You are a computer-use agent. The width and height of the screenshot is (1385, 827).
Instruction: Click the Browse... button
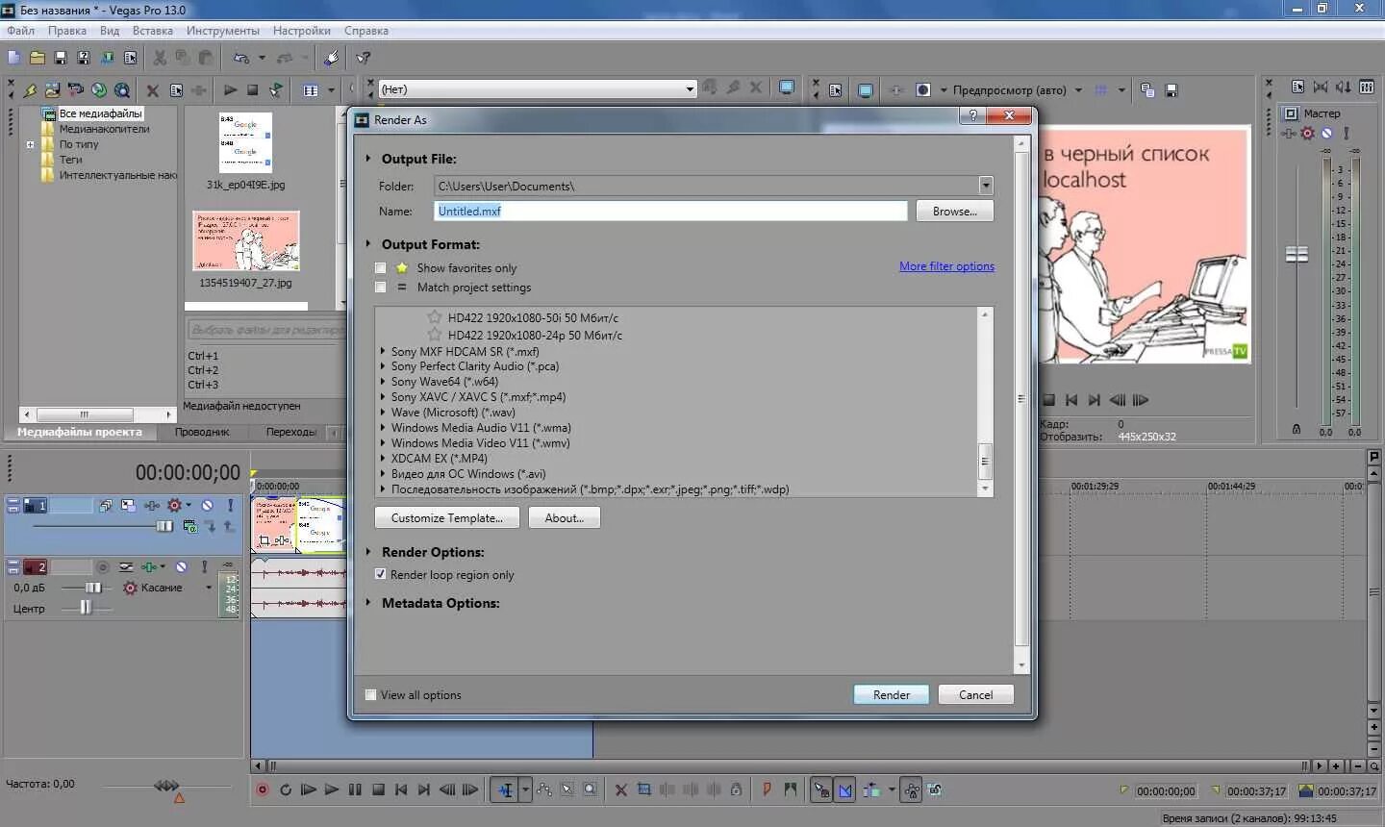pyautogui.click(x=954, y=211)
